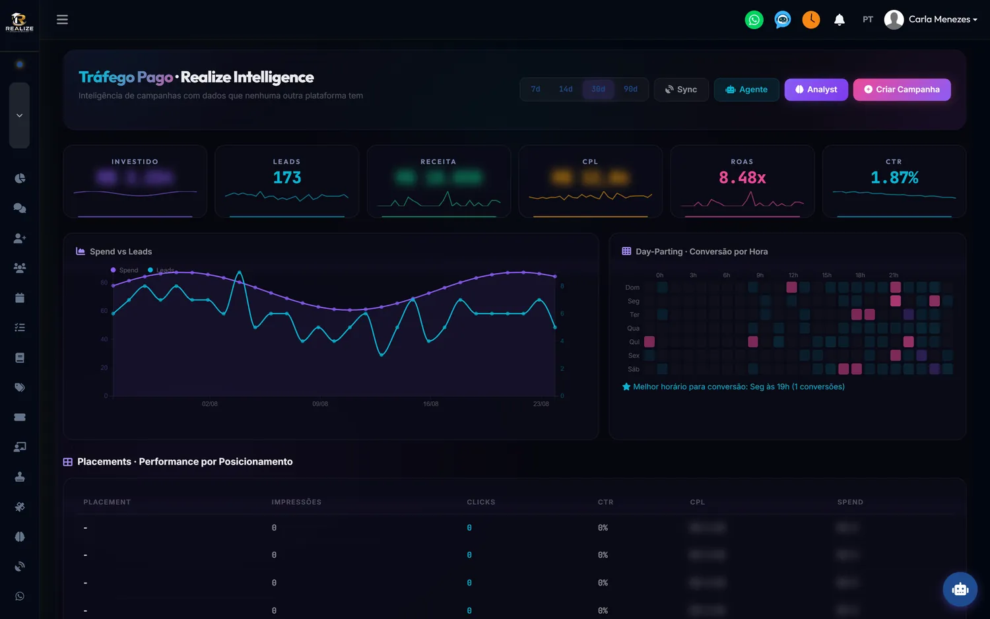The image size is (990, 619).
Task: Open the task checklist icon in sidebar
Action: point(20,327)
